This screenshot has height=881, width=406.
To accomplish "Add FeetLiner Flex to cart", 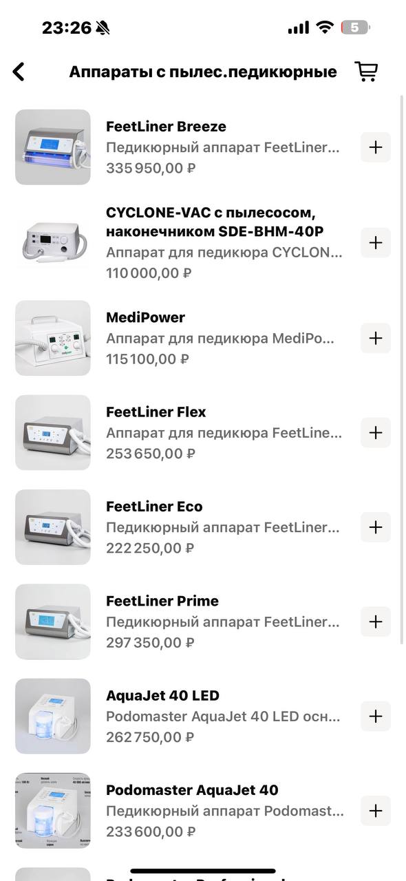I will click(376, 432).
